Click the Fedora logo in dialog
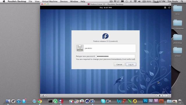 [x=105, y=36]
